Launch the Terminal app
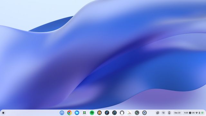 tap(137, 113)
